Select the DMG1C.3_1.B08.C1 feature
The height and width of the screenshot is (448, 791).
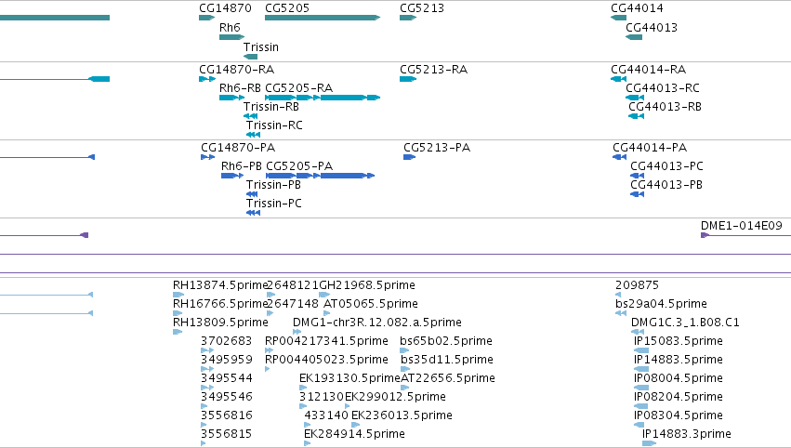click(x=638, y=332)
